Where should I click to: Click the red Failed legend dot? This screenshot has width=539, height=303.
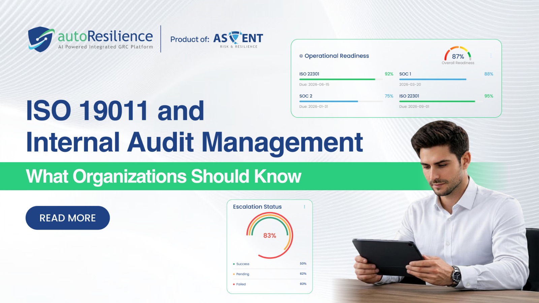tap(234, 284)
